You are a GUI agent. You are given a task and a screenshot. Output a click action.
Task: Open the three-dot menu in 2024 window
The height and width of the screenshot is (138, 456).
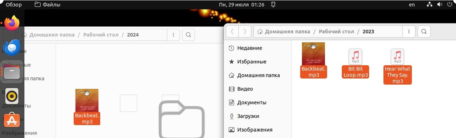click(173, 35)
